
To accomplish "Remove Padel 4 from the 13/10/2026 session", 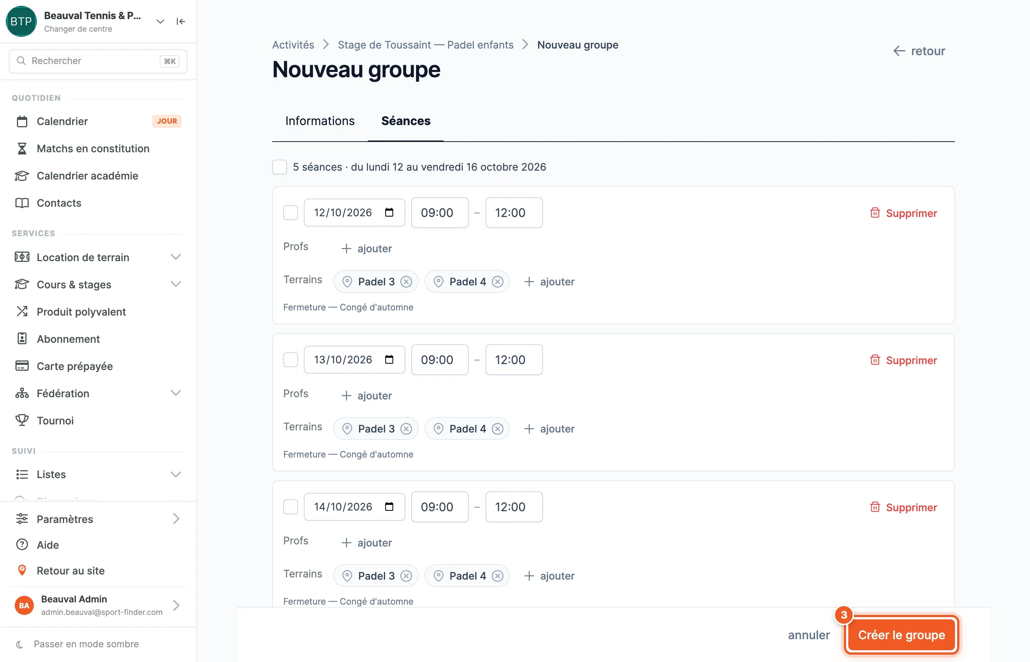I will [497, 428].
